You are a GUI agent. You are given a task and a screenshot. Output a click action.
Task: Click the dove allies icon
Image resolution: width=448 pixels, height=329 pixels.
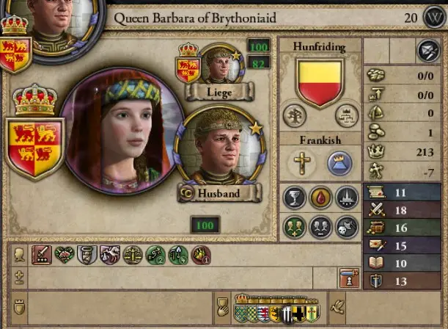[337, 308]
